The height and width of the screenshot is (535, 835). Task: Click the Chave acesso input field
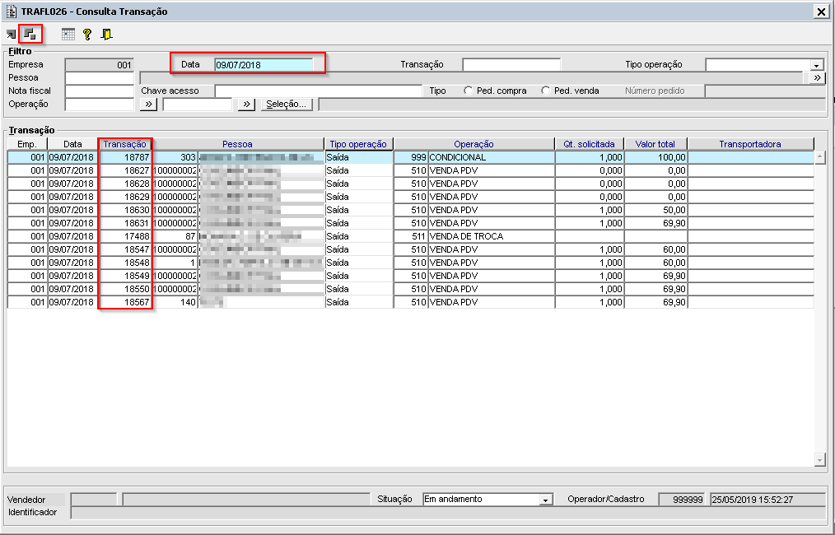[x=319, y=91]
